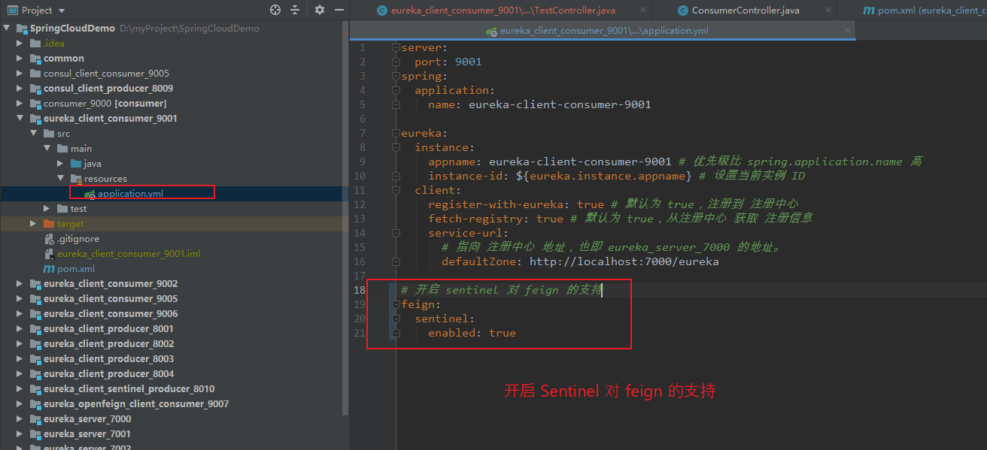The image size is (987, 450).
Task: Select application.yml in the project tree
Action: point(130,194)
